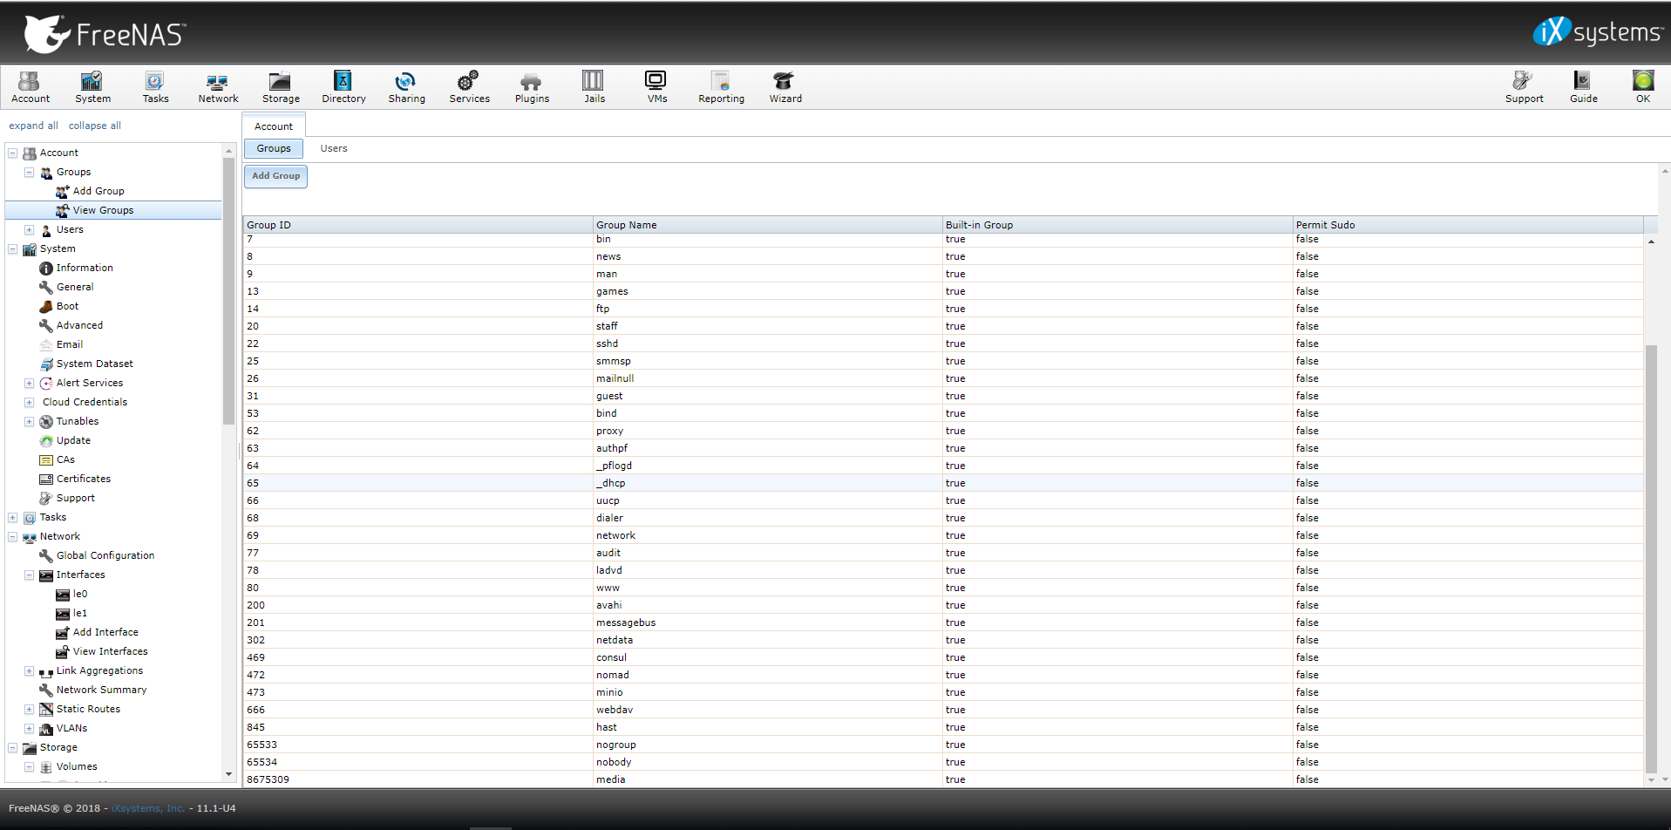Open the Storage toolbar icon

281,87
